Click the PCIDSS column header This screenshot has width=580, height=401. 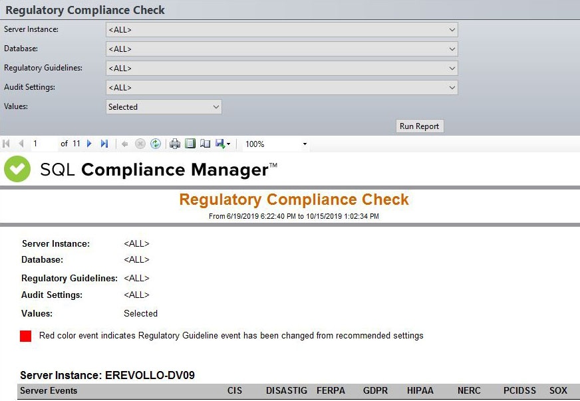coord(519,390)
